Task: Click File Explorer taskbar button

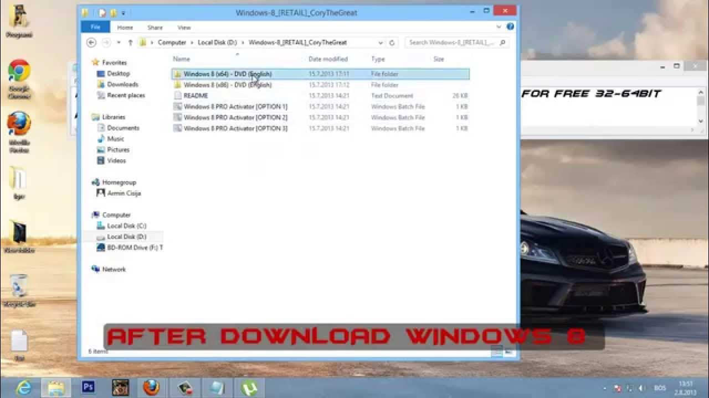Action: coord(55,387)
